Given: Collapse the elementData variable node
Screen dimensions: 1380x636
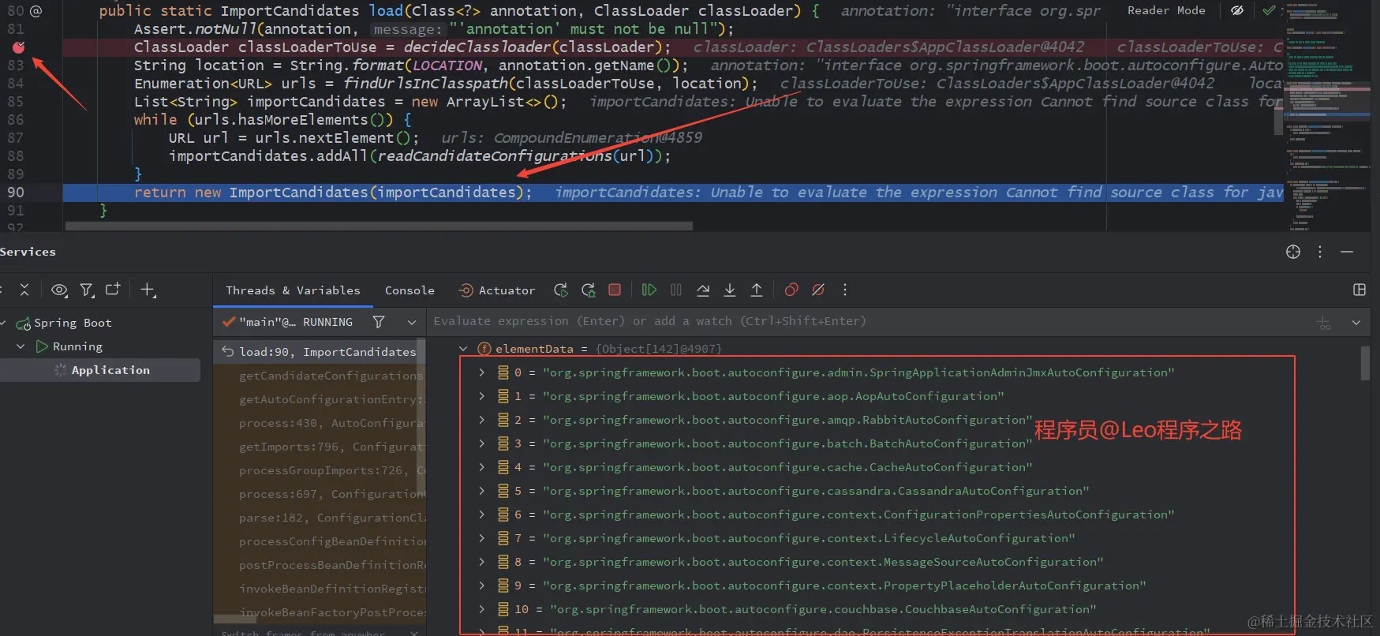Looking at the screenshot, I should coord(463,349).
